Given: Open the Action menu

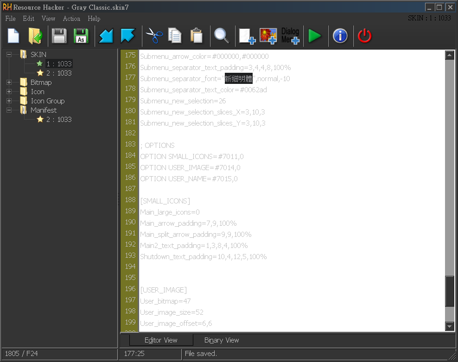Looking at the screenshot, I should 71,19.
